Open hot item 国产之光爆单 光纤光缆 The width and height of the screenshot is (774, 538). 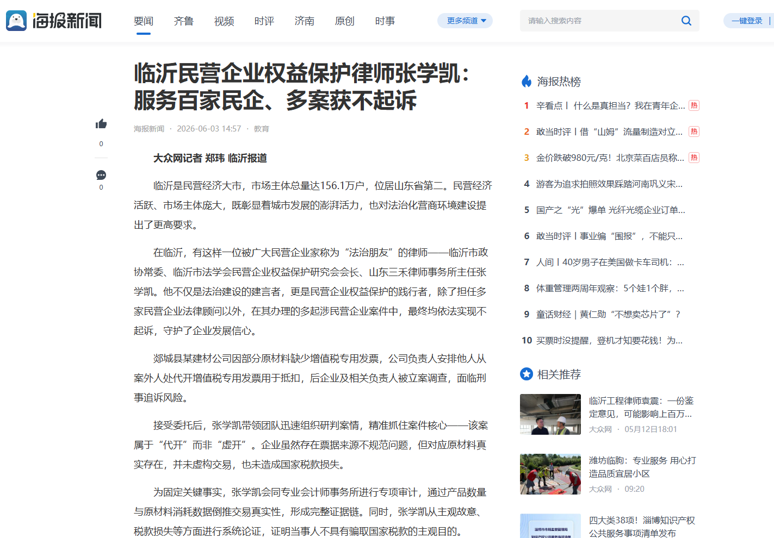pyautogui.click(x=611, y=210)
